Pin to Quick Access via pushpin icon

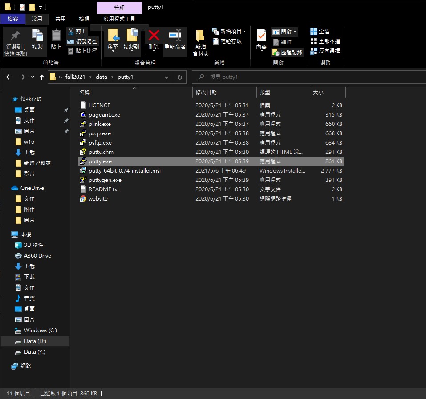point(16,36)
